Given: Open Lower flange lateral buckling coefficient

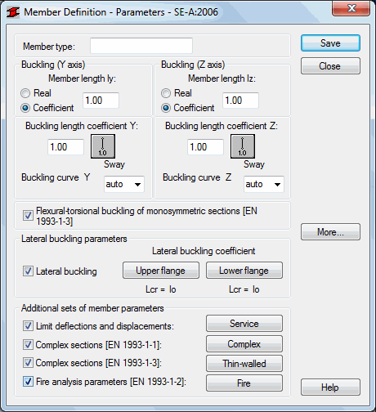Looking at the screenshot, I should click(244, 271).
